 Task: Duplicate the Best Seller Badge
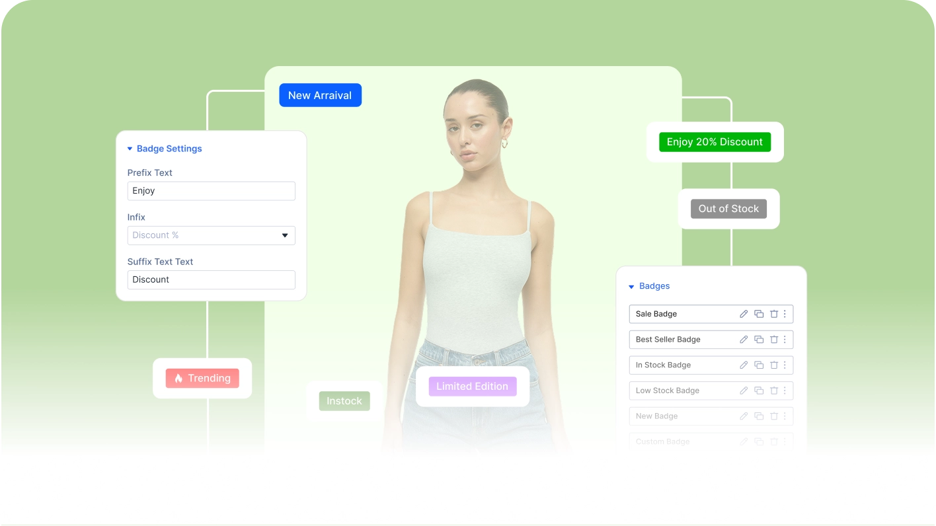click(x=759, y=340)
